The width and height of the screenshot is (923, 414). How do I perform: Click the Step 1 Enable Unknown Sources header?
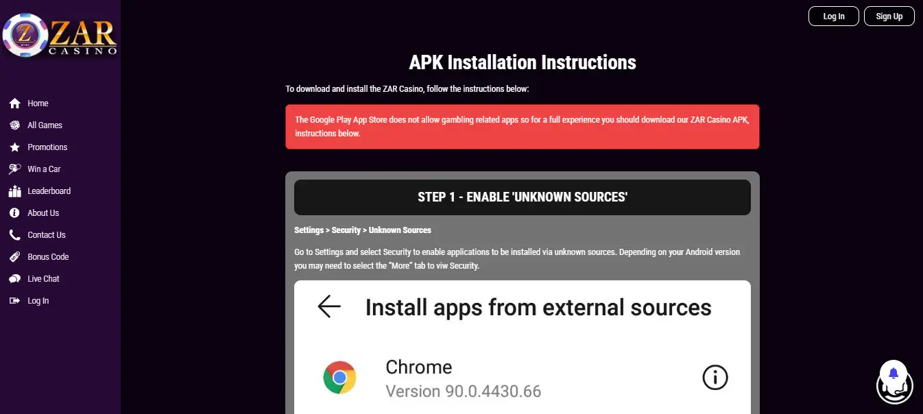tap(522, 197)
